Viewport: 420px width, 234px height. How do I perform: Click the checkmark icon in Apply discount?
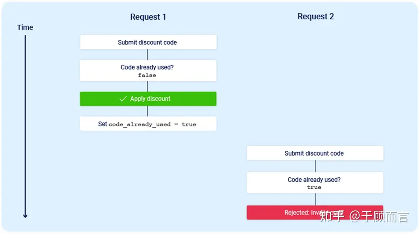pyautogui.click(x=123, y=99)
